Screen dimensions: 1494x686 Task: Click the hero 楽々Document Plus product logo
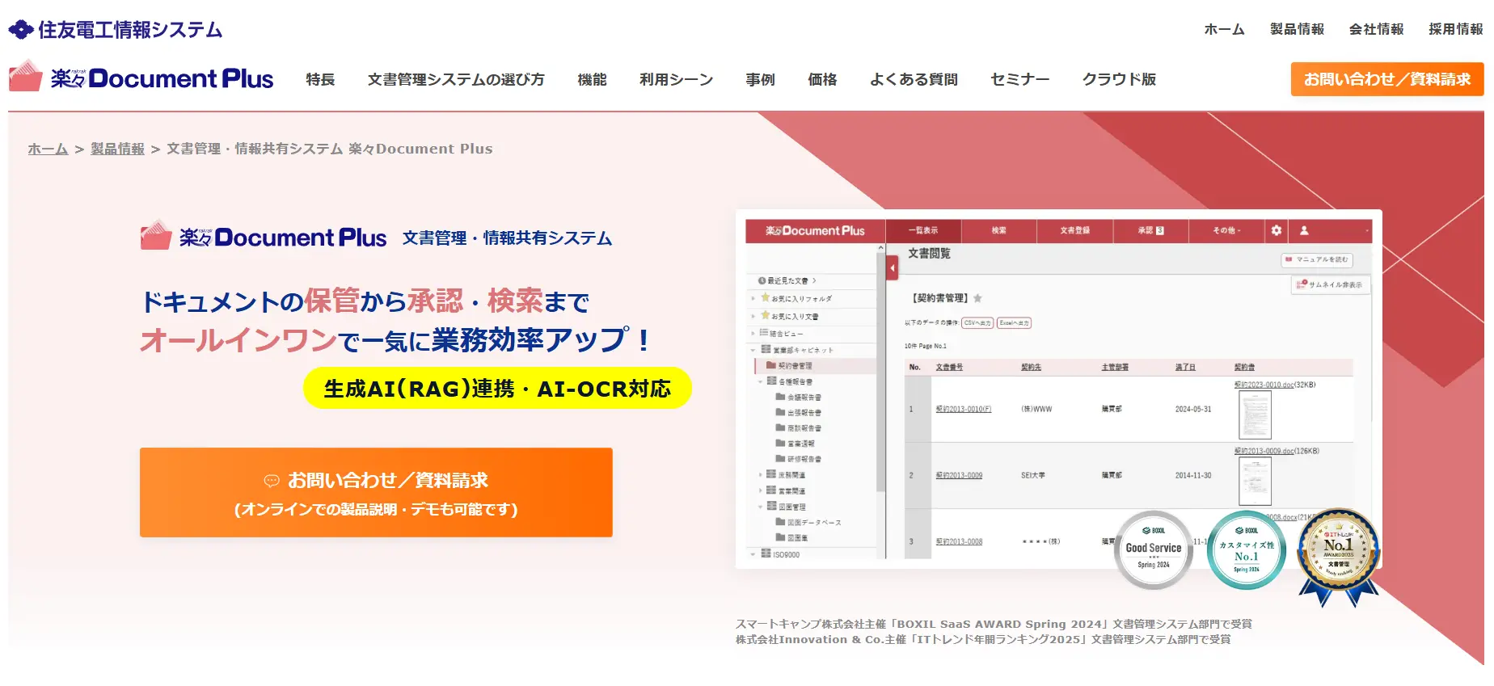pos(264,236)
